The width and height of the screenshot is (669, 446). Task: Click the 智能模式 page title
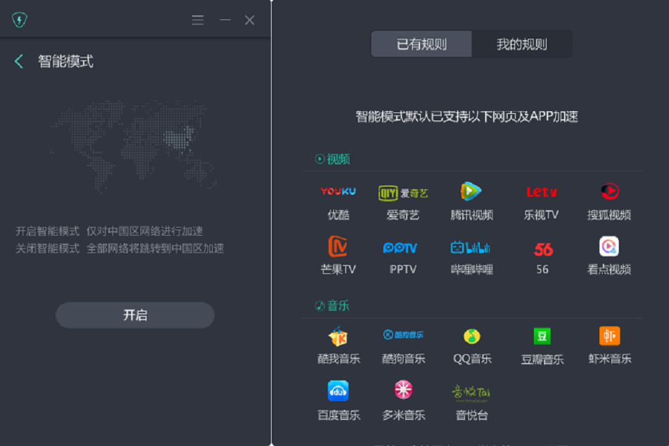coord(66,61)
